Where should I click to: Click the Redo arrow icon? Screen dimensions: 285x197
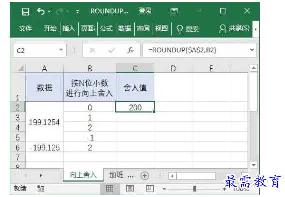pyautogui.click(x=59, y=11)
